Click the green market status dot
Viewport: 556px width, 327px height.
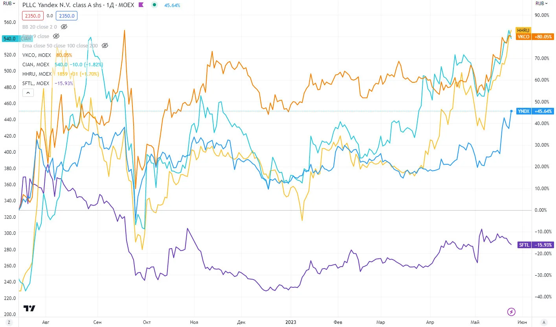[154, 5]
